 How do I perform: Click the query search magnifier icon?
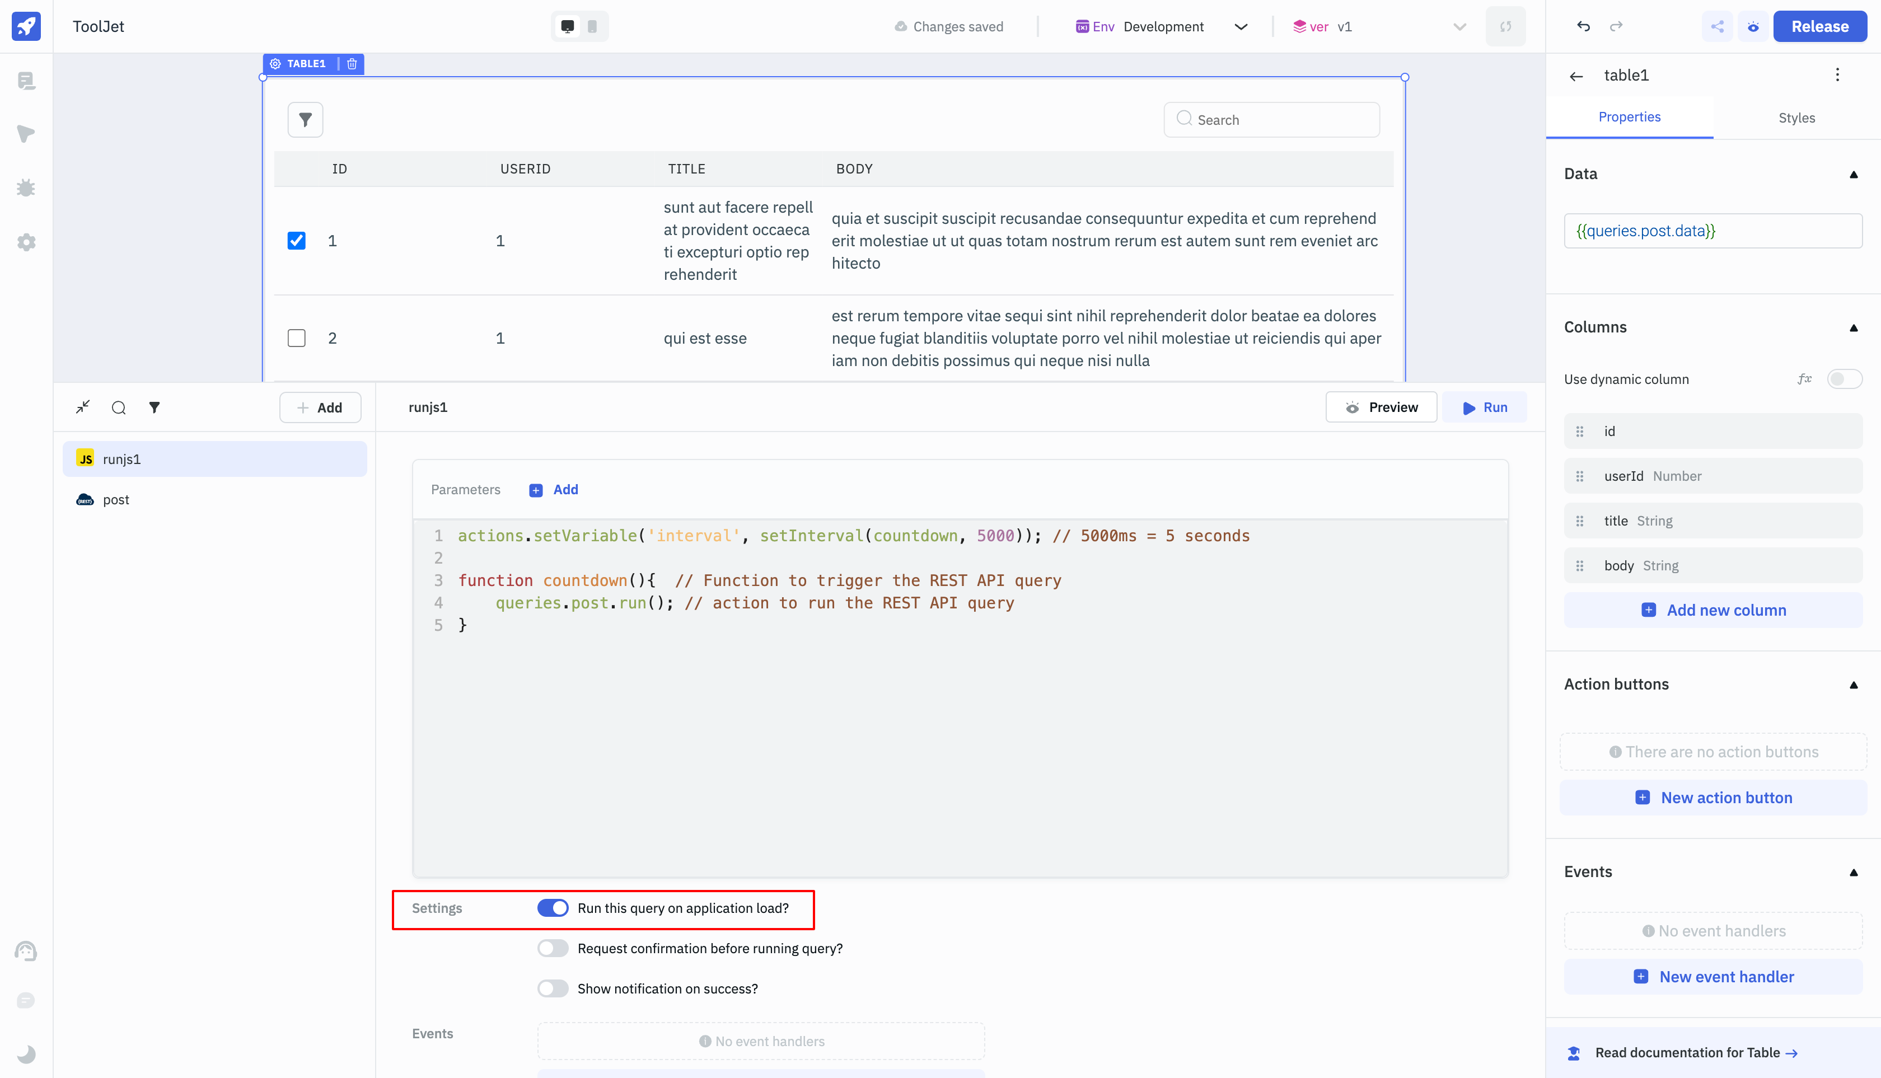tap(119, 407)
